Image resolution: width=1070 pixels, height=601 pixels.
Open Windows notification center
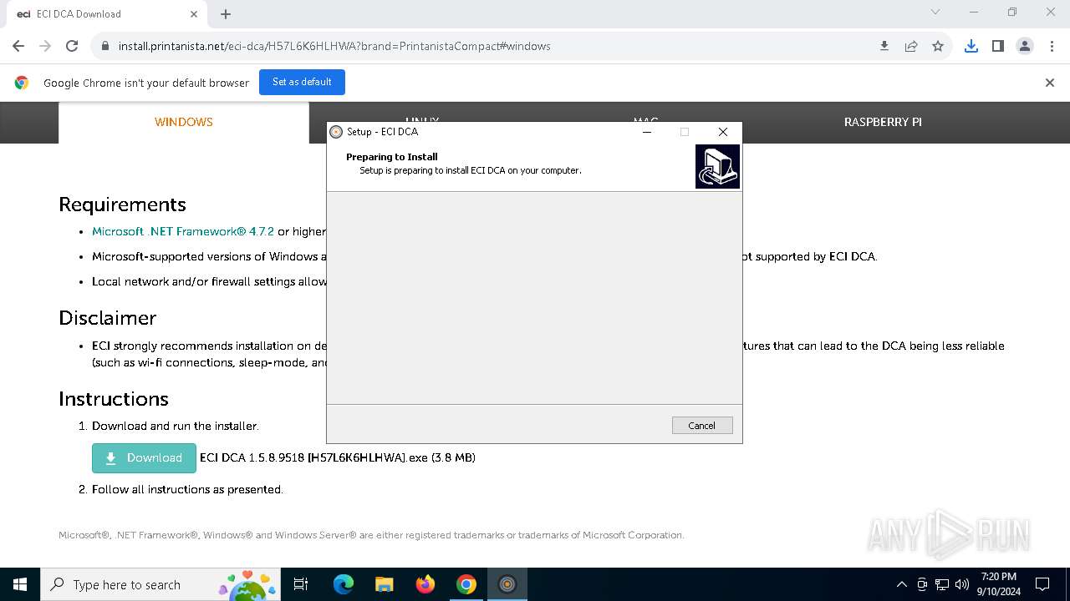pyautogui.click(x=1042, y=584)
